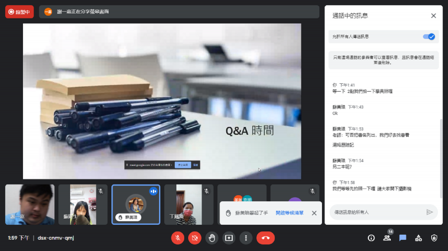This screenshot has width=448, height=251.
Task: Select 謝一嘉 participant video tile
Action: point(30,205)
